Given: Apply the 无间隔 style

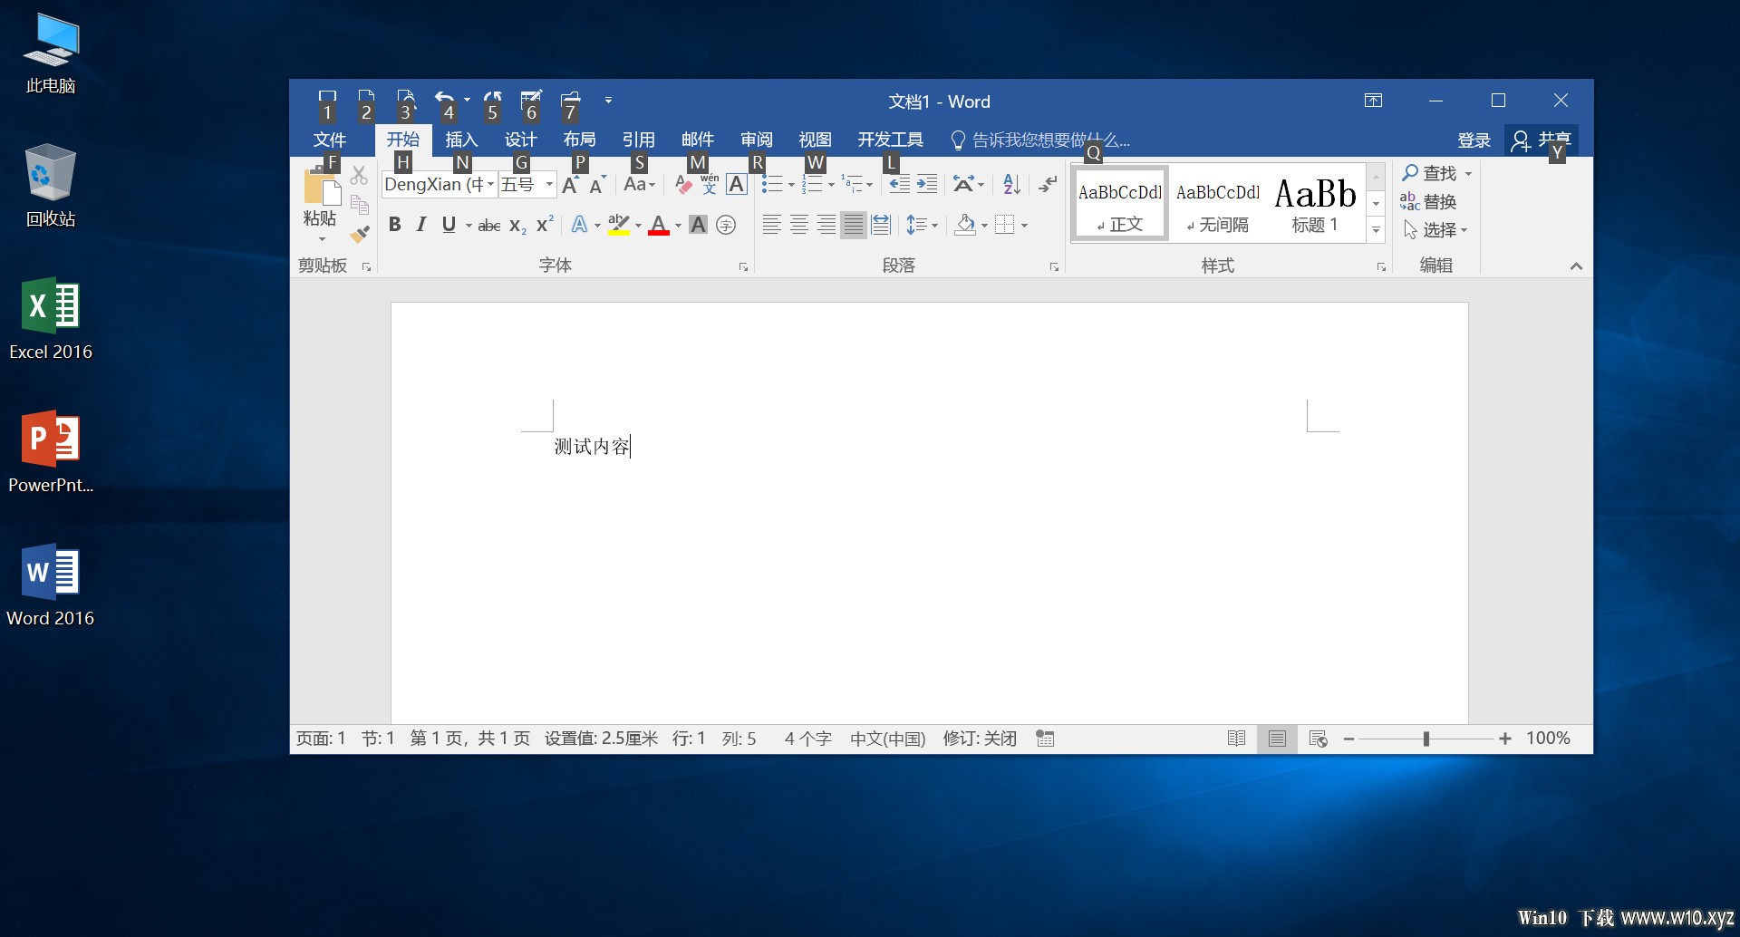Looking at the screenshot, I should click(1218, 204).
